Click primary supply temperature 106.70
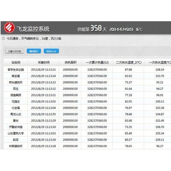 (x=160, y=127)
